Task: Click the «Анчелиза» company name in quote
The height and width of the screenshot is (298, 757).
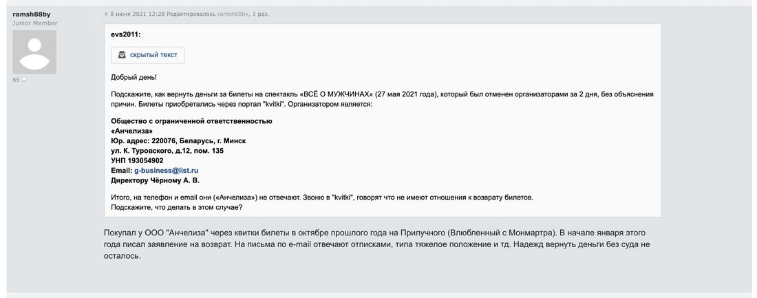Action: point(131,131)
